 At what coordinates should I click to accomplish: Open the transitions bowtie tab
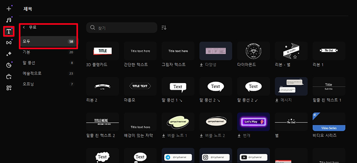[x=8, y=43]
